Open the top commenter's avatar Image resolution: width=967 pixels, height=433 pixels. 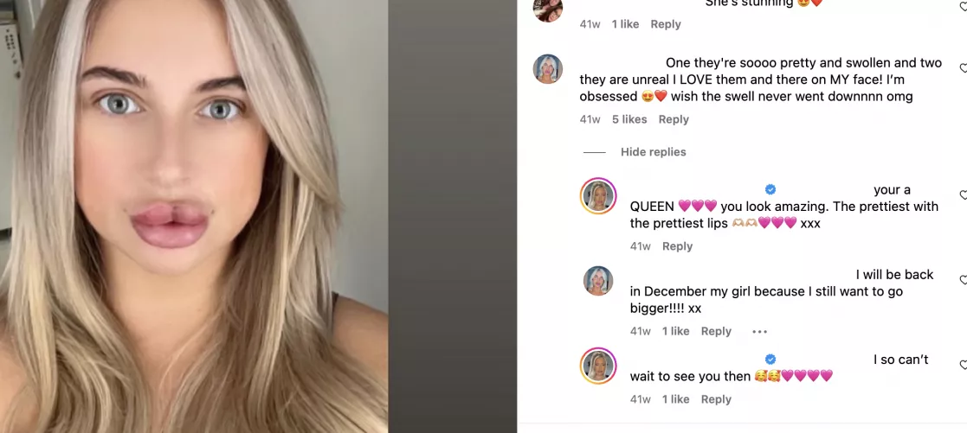548,9
